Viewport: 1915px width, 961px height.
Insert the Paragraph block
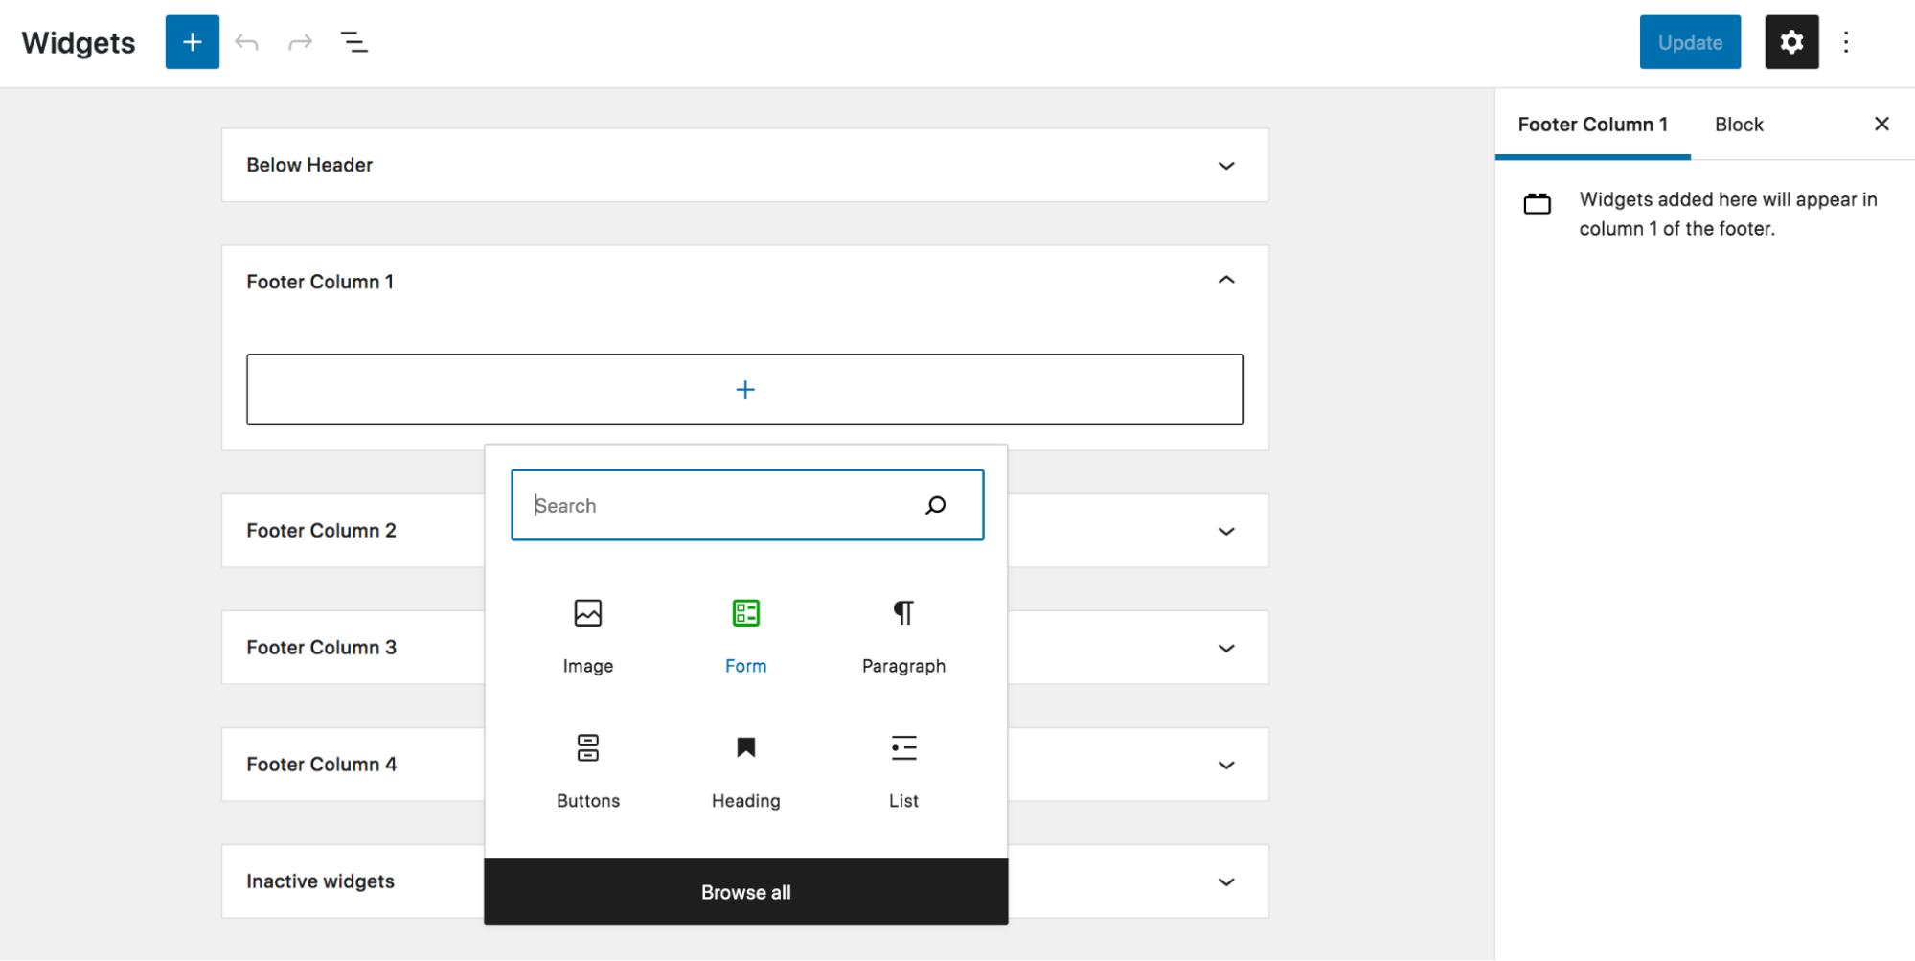903,637
